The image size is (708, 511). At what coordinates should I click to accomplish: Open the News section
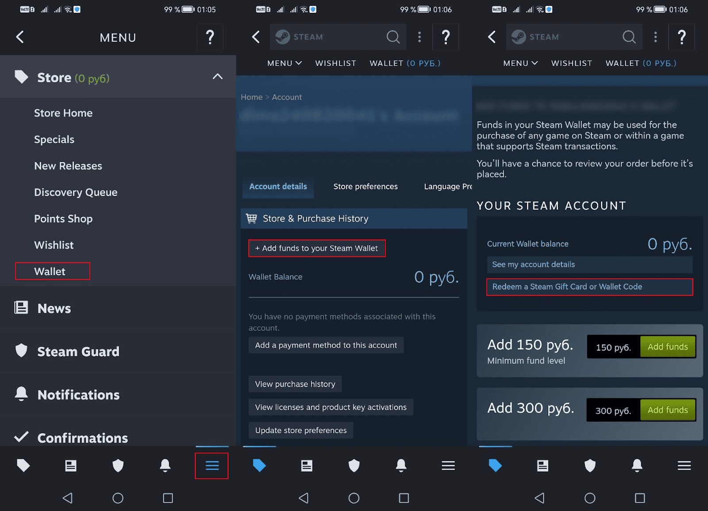point(54,308)
